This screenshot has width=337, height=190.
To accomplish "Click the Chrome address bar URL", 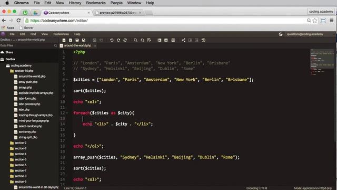I will pyautogui.click(x=59, y=21).
